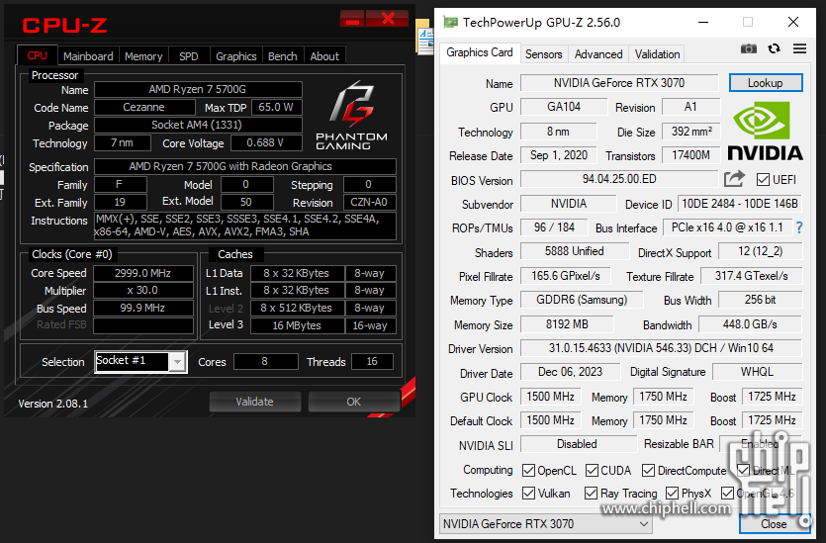Image resolution: width=826 pixels, height=543 pixels.
Task: Close GPU-Z using title bar X
Action: [x=792, y=22]
